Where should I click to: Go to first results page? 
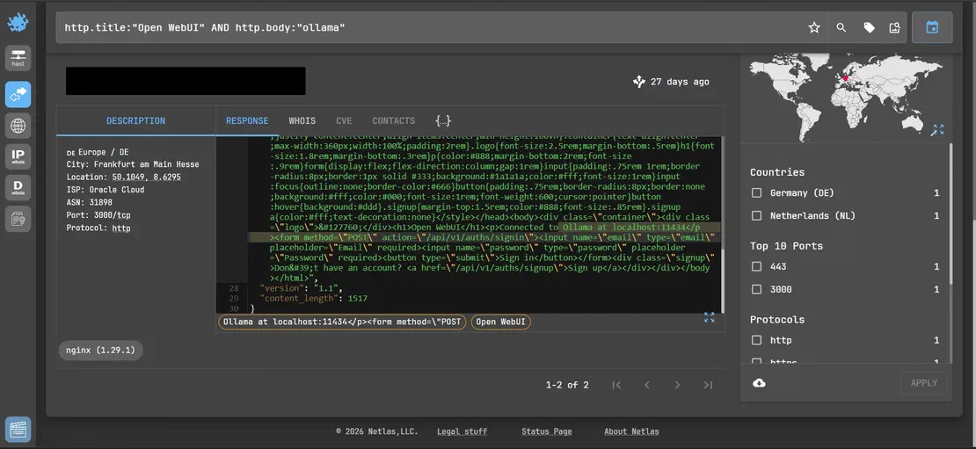(x=616, y=385)
